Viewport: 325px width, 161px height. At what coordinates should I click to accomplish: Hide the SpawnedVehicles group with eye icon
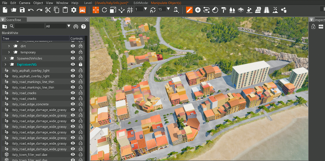tap(73, 58)
